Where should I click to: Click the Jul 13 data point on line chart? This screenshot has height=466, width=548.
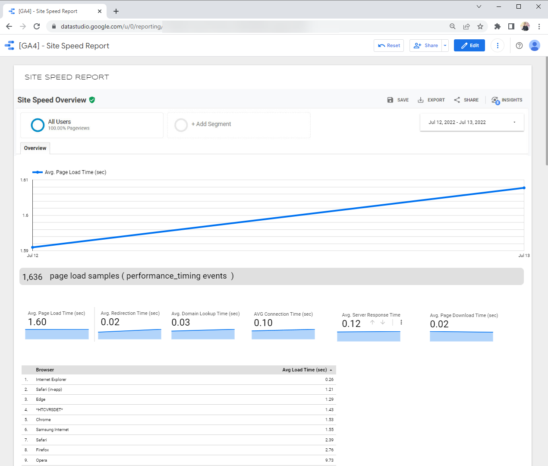pos(524,188)
